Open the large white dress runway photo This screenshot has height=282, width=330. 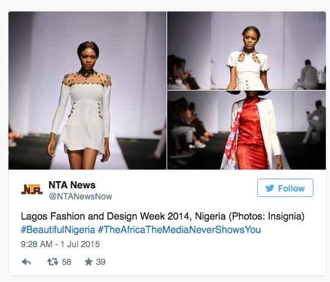[x=88, y=91]
